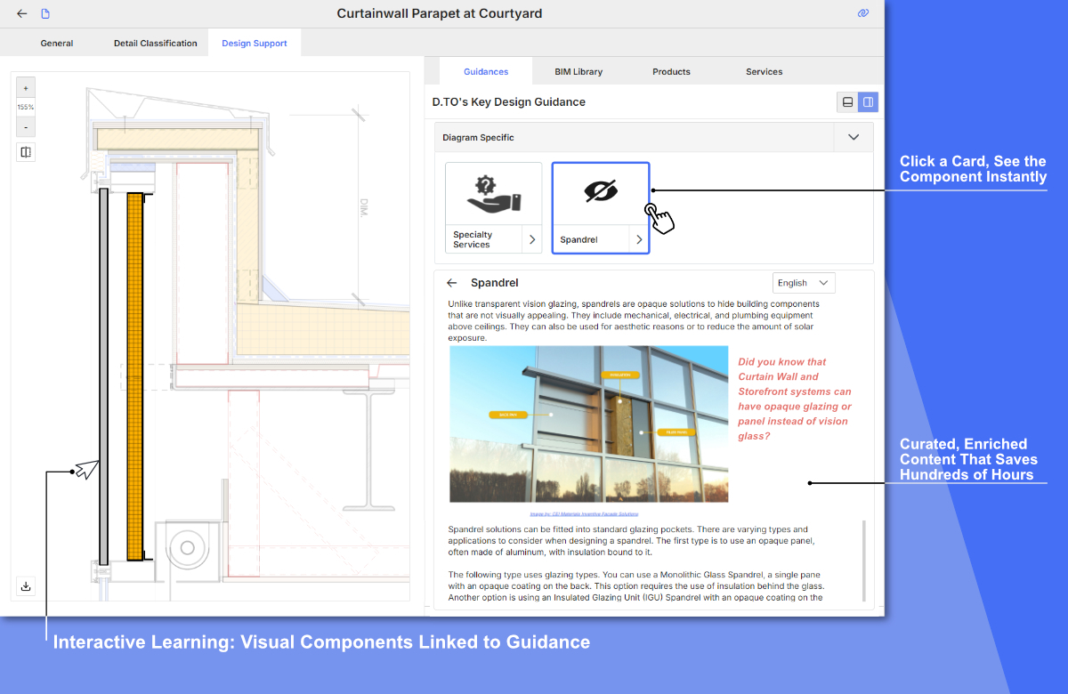Image resolution: width=1068 pixels, height=694 pixels.
Task: Zoom in with the plus button
Action: click(26, 88)
